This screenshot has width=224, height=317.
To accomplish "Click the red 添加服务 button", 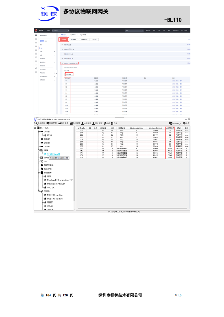I will pyautogui.click(x=64, y=40).
